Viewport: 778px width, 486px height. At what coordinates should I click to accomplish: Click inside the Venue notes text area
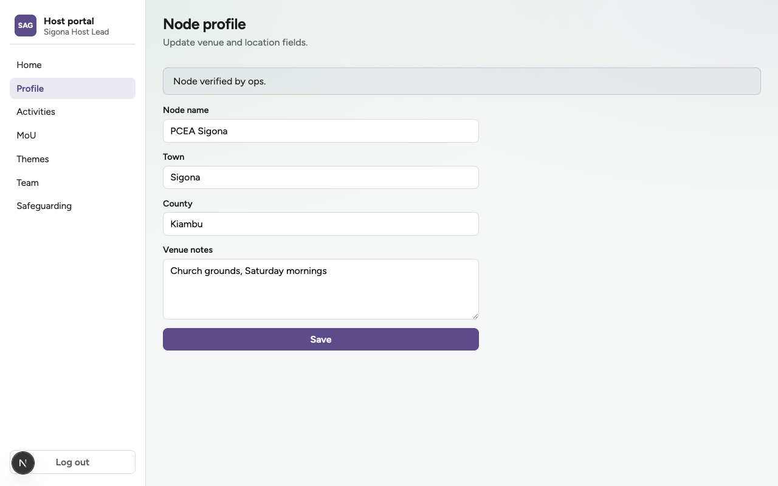tap(321, 289)
